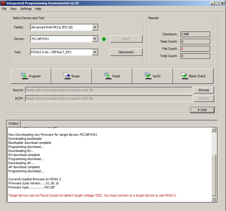226x211 pixels.
Task: Open the File menu
Action: pos(4,9)
